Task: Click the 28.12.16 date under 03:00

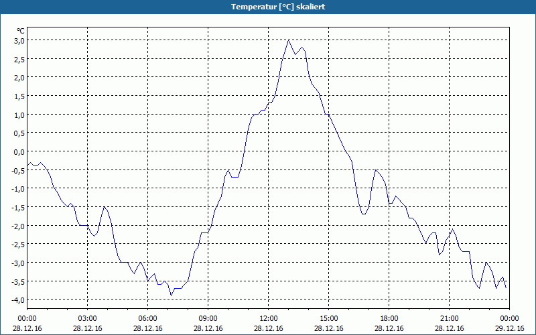Action: (88, 328)
